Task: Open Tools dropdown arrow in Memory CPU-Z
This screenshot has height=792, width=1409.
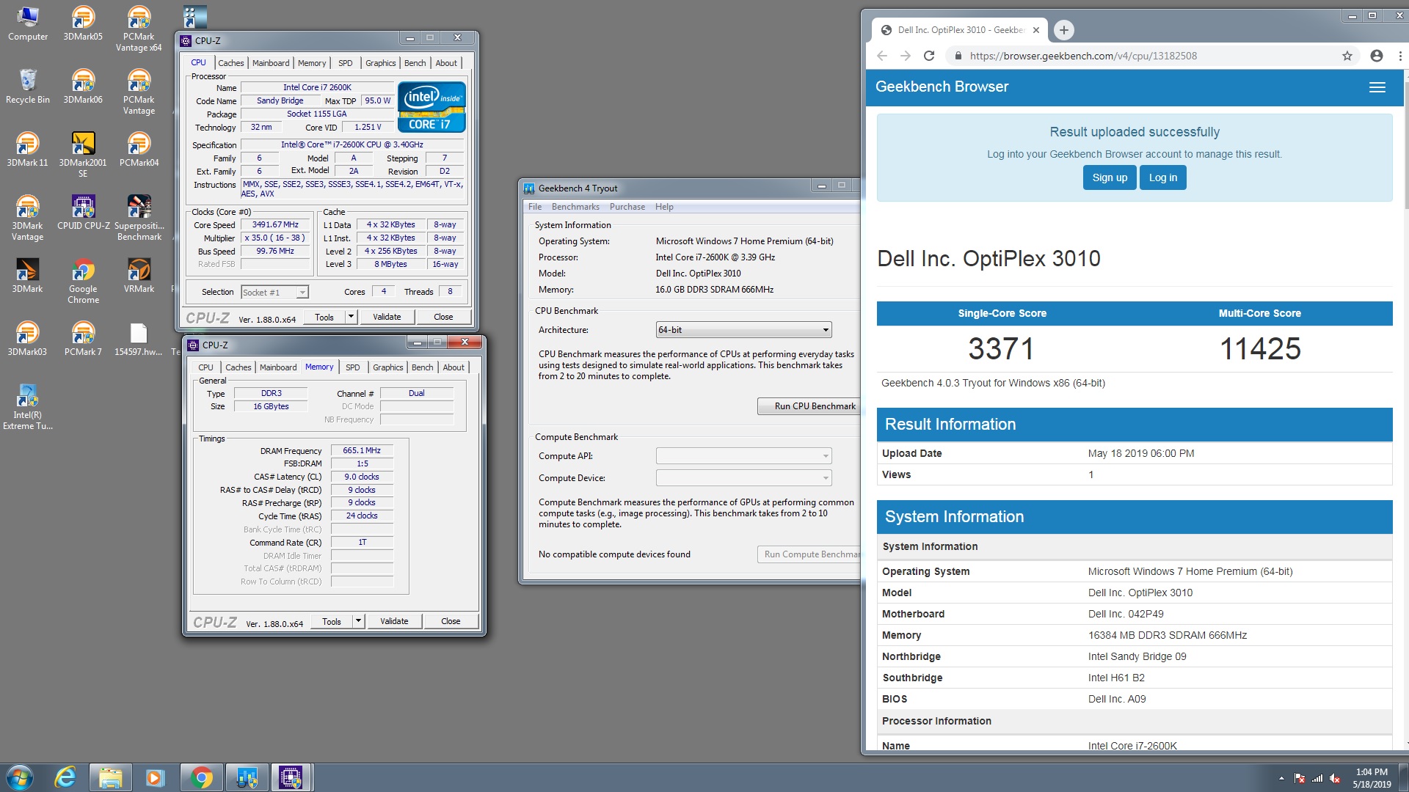Action: coord(358,621)
